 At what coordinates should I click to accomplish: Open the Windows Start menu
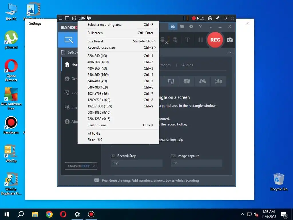7,214
